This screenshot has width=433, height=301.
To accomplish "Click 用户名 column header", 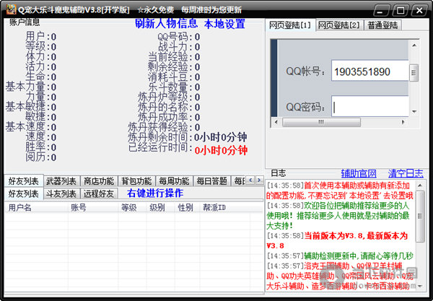I will point(36,207).
